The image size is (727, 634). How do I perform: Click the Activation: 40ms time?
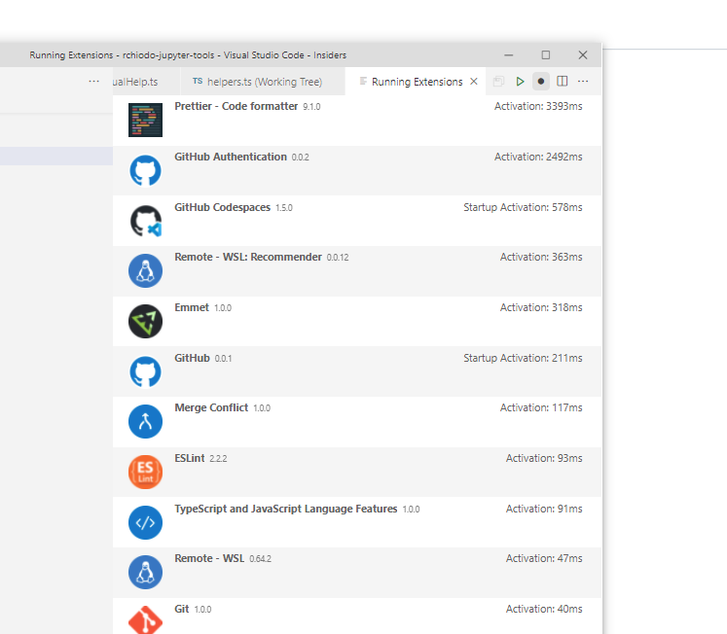(x=544, y=609)
